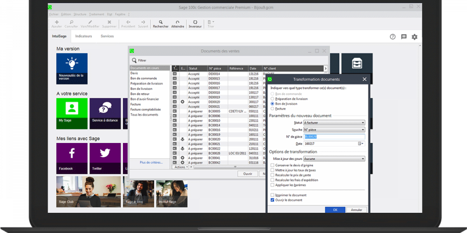
Task: Select the Facture radio option
Action: pyautogui.click(x=272, y=109)
